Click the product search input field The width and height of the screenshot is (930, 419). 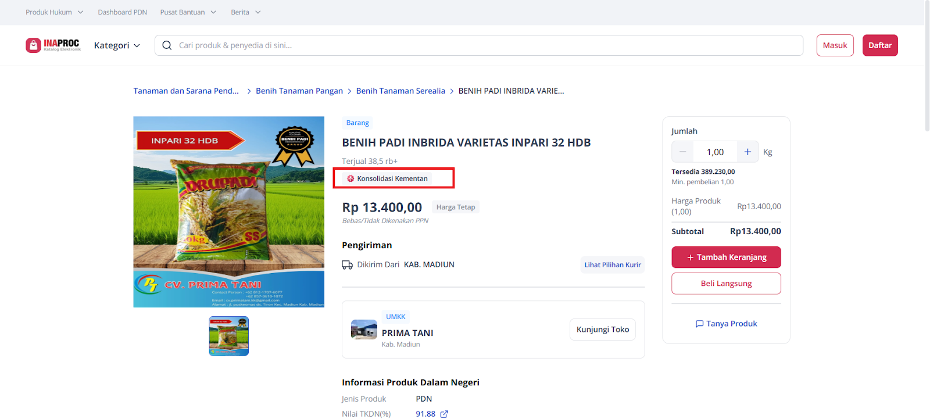[479, 45]
